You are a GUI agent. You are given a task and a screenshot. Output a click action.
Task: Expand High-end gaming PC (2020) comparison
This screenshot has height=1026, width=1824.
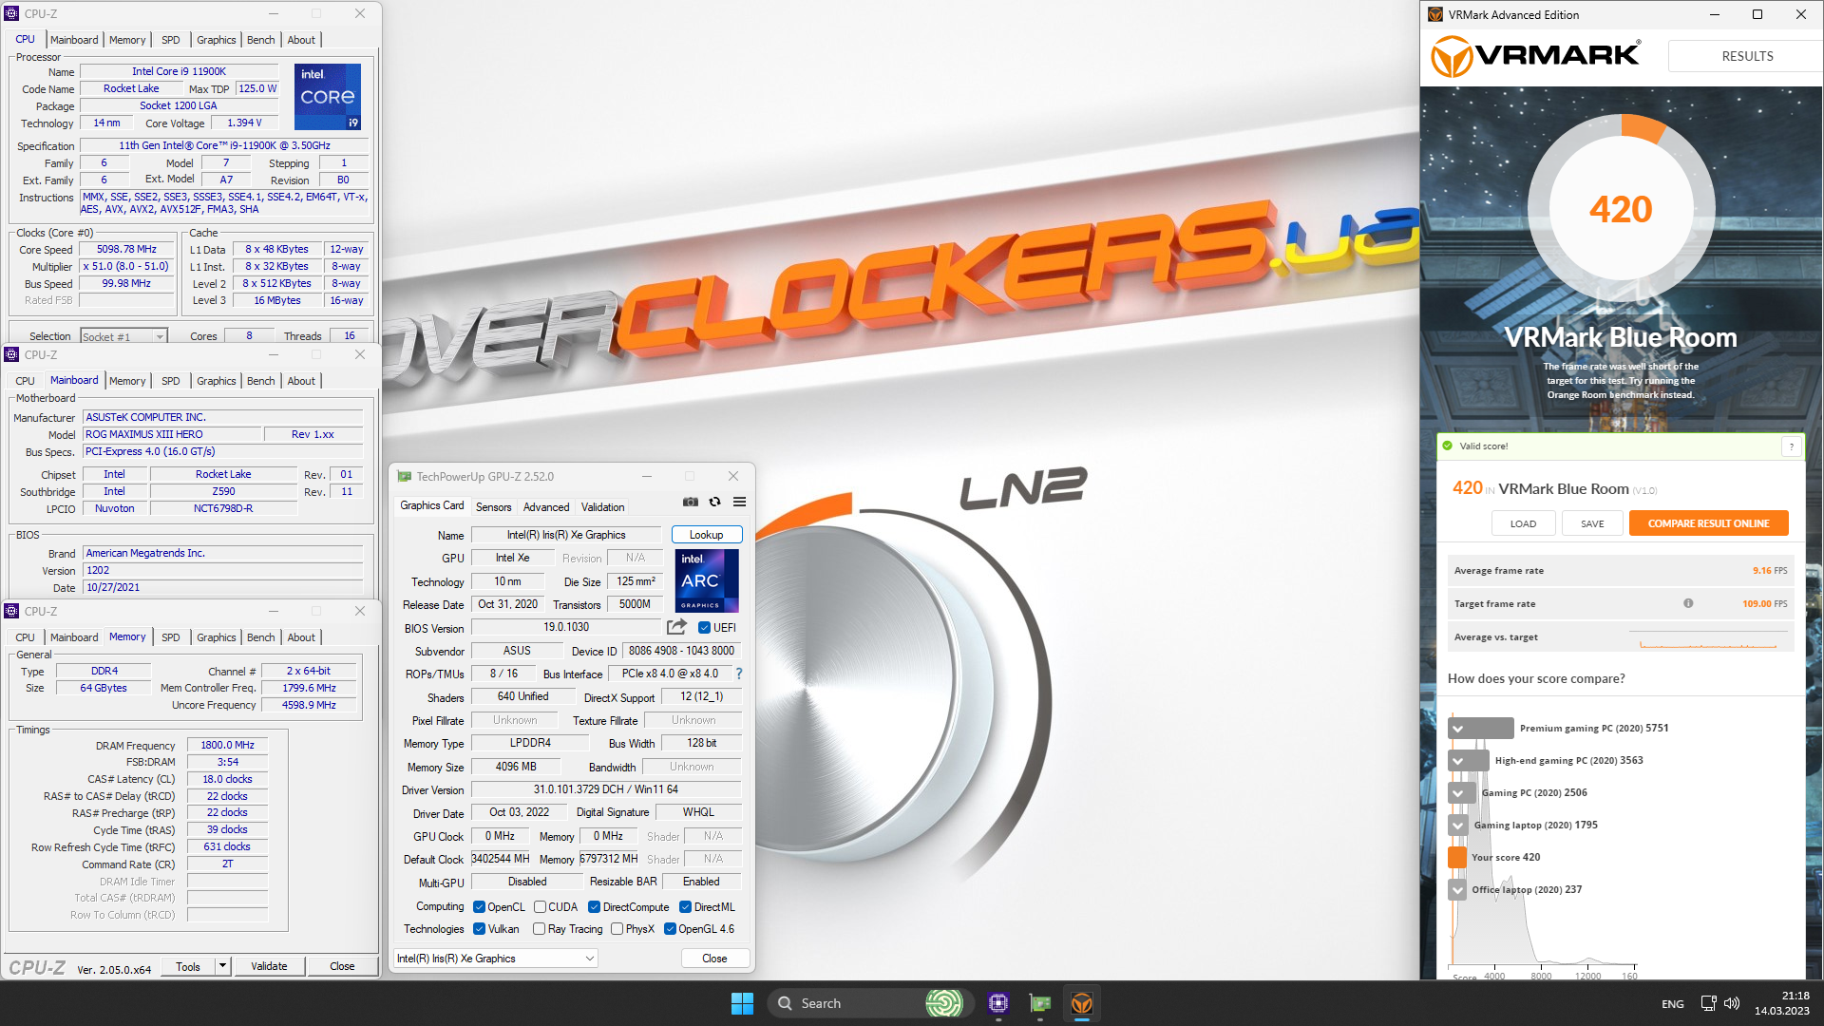pos(1458,761)
